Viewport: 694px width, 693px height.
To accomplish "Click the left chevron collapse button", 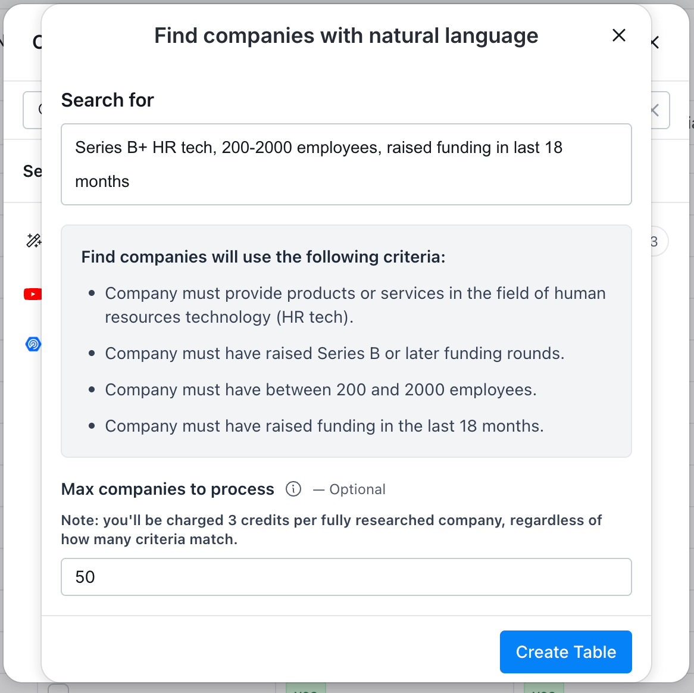I will point(655,110).
